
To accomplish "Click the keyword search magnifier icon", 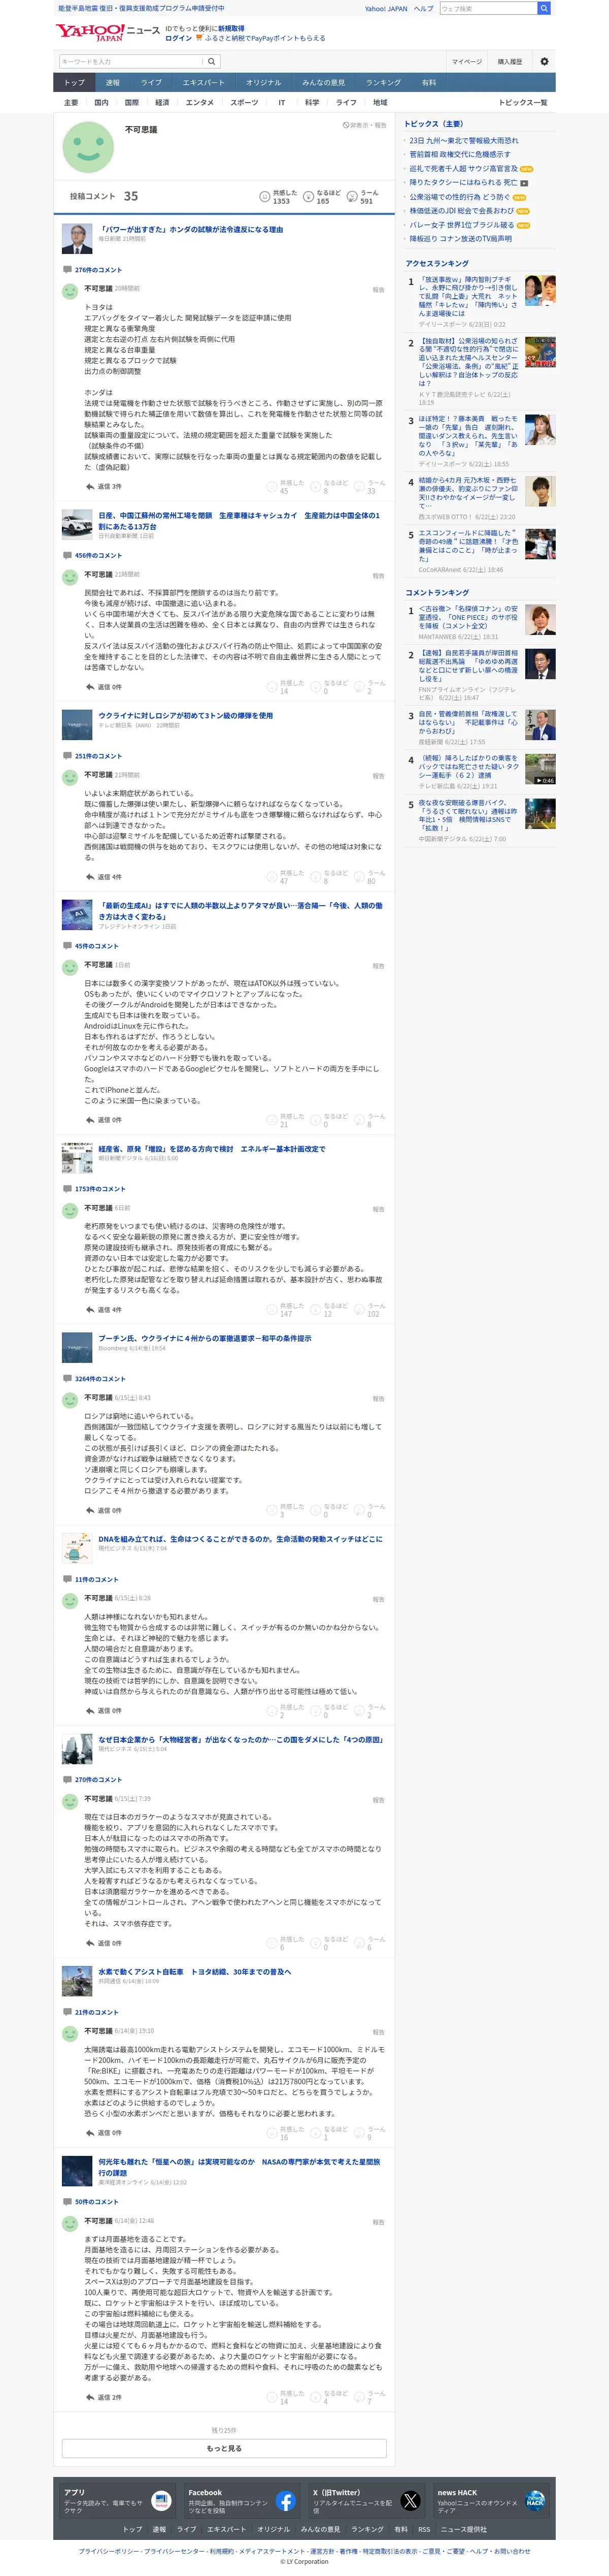I will coord(212,61).
